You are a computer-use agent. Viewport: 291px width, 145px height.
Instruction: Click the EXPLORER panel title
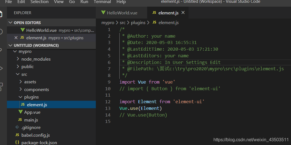click(x=22, y=13)
